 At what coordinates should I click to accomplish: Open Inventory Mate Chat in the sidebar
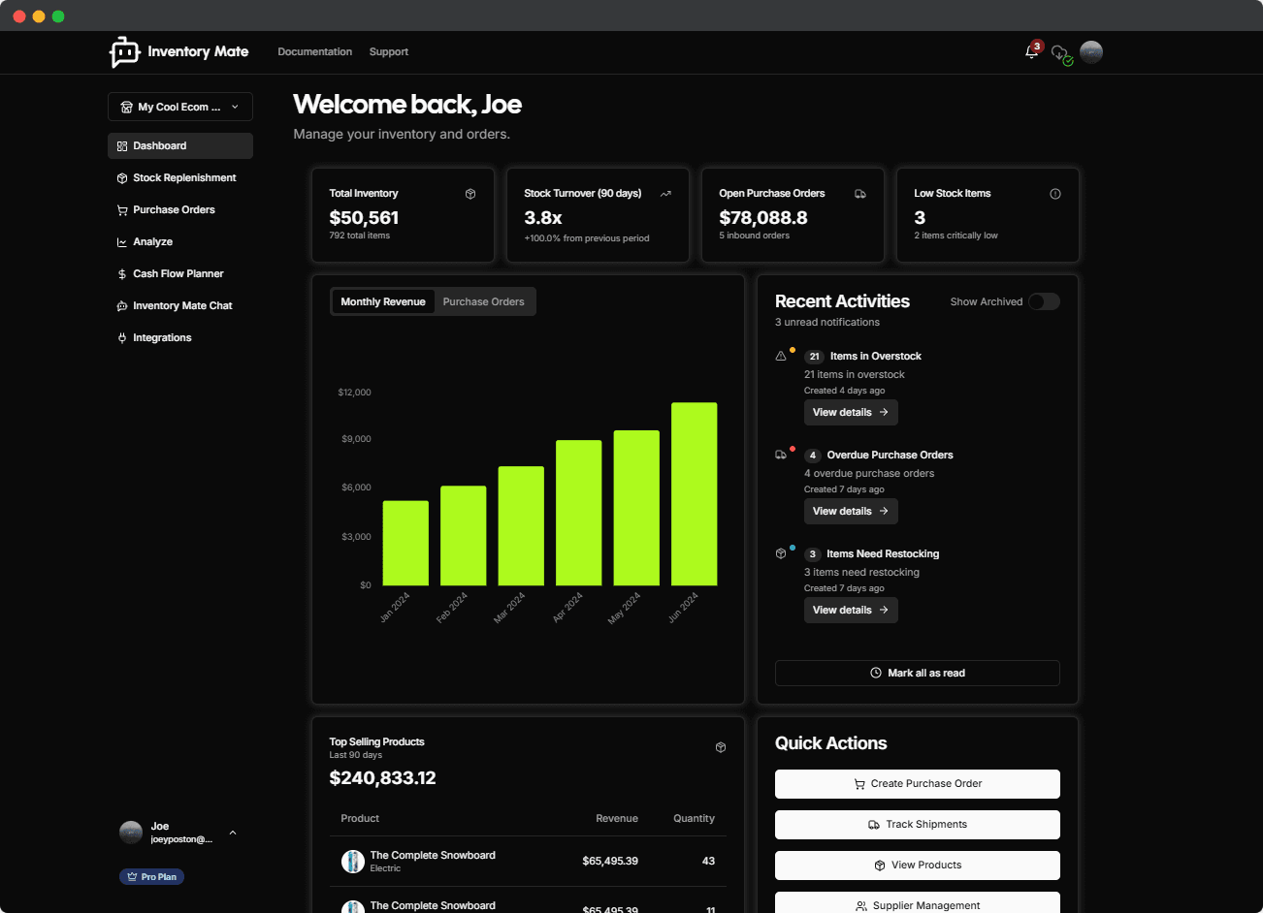tap(180, 305)
